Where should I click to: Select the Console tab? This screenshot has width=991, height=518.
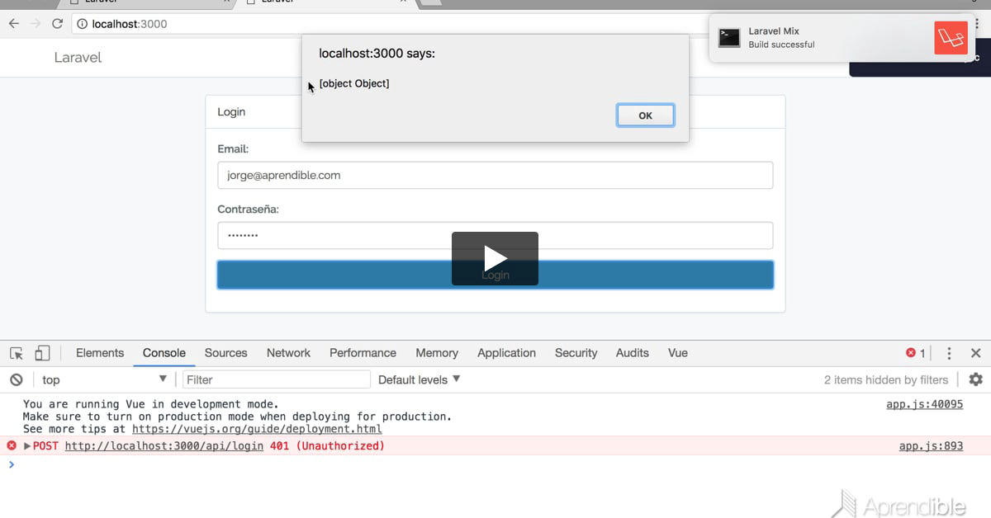click(x=164, y=353)
